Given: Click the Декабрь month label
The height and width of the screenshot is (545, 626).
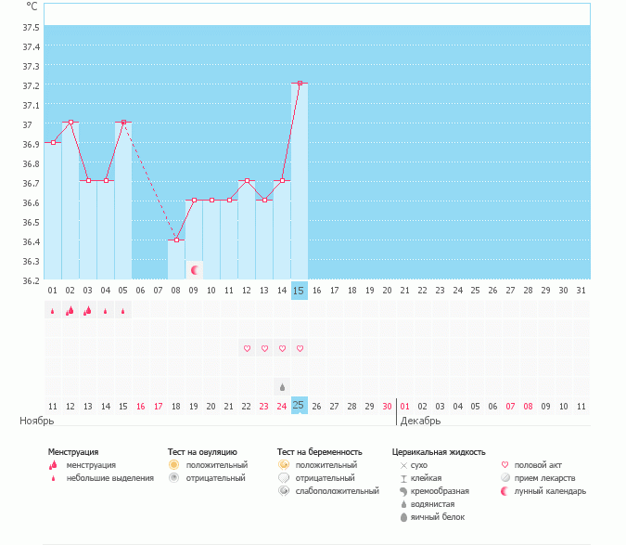Looking at the screenshot, I should [x=420, y=421].
